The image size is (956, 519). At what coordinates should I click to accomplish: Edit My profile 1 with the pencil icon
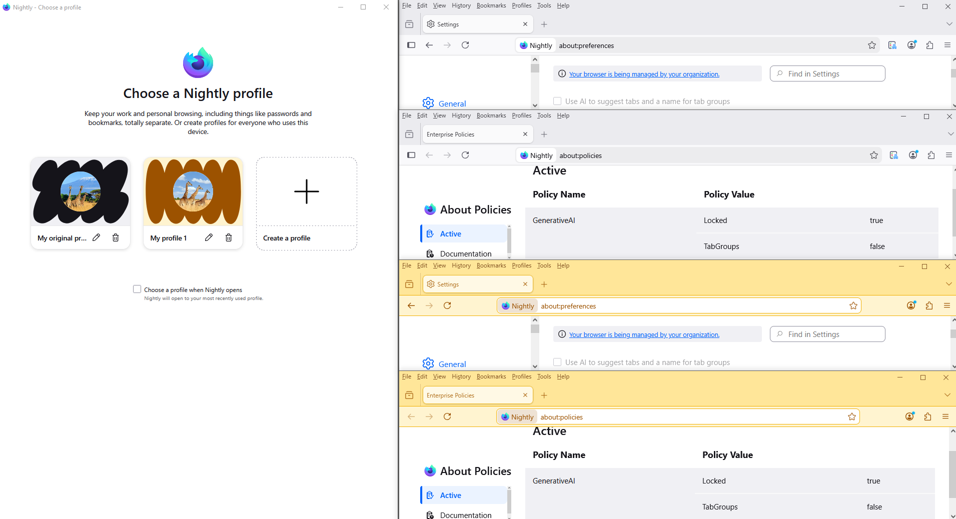pos(209,237)
